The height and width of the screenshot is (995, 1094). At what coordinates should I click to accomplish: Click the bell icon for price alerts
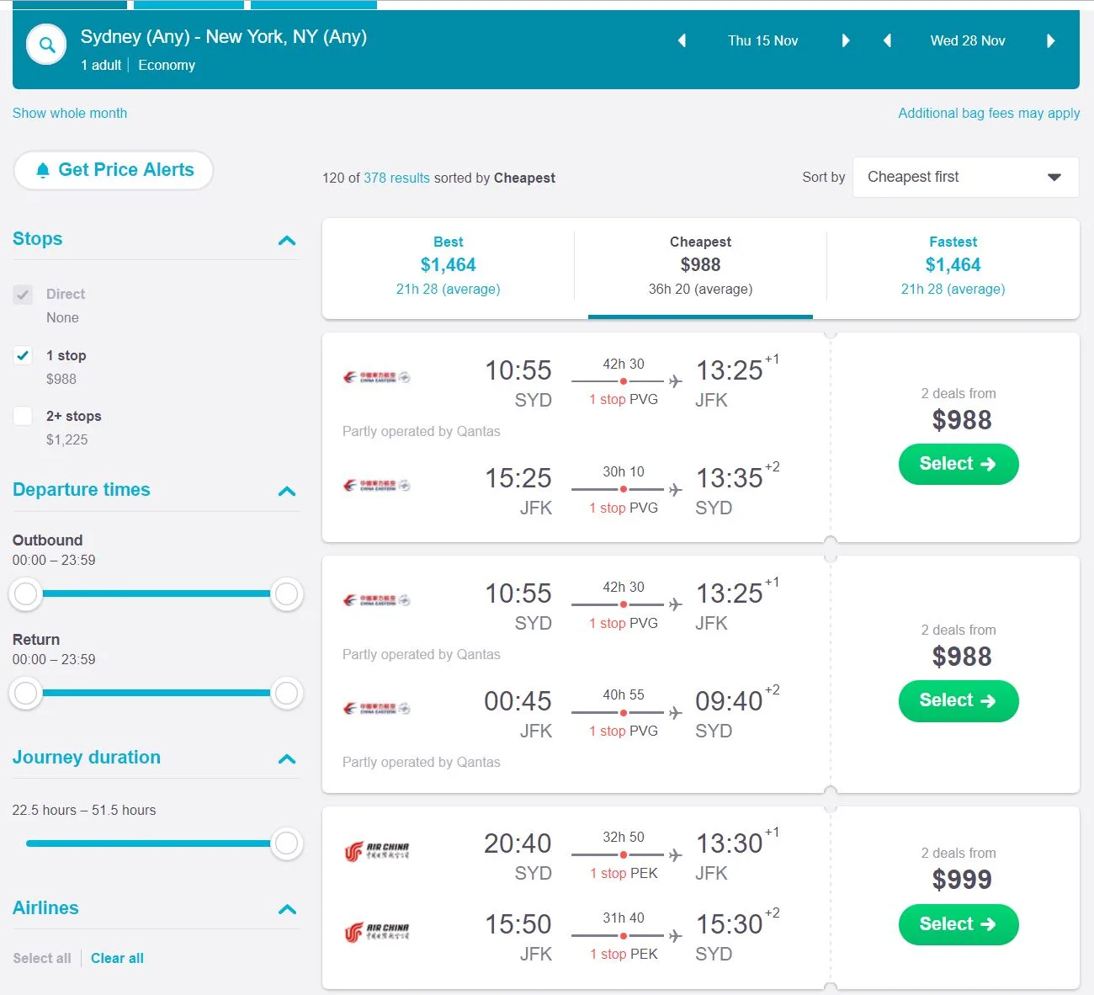point(43,171)
